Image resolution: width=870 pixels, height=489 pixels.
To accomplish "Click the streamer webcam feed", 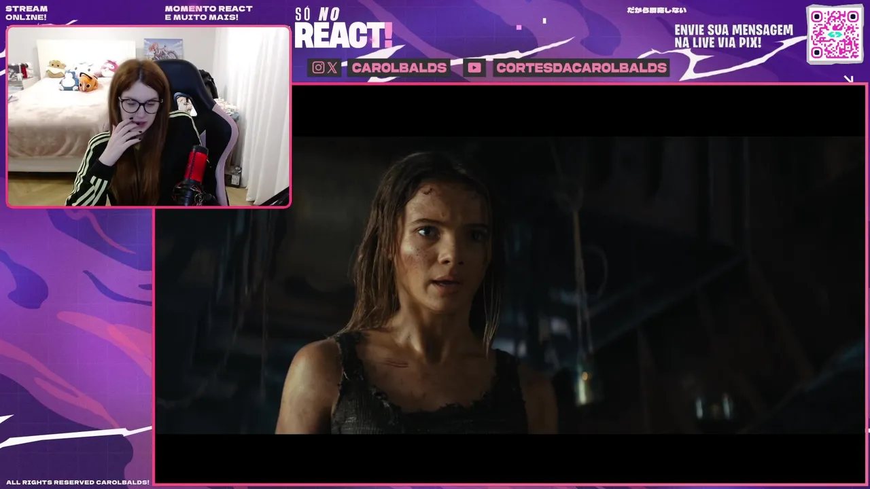I will pyautogui.click(x=148, y=116).
